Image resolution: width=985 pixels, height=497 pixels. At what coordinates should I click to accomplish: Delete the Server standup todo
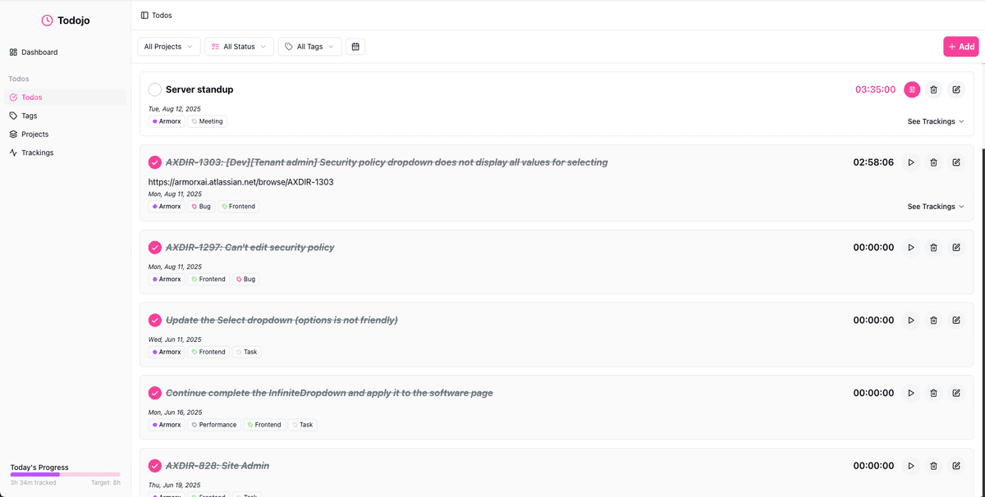(x=933, y=89)
